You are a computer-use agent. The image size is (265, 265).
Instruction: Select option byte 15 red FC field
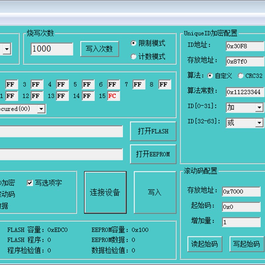click(114, 96)
